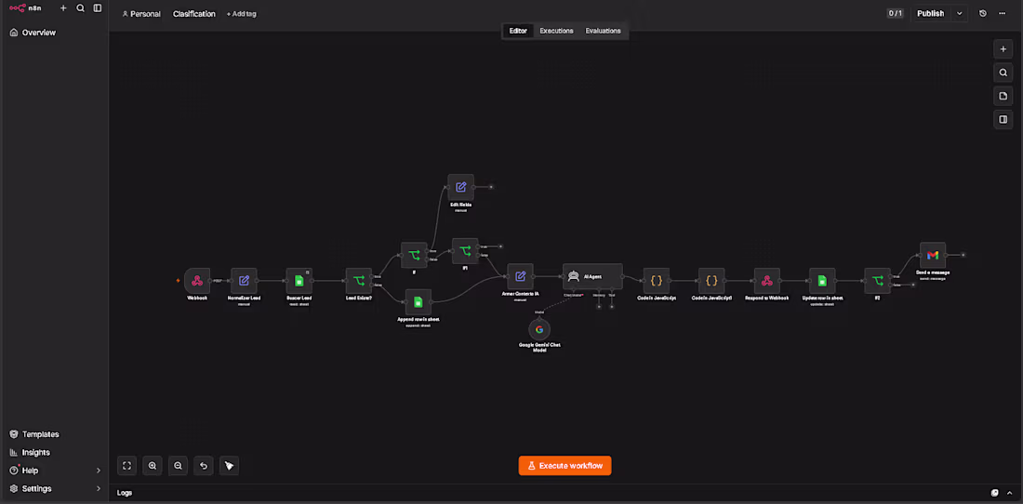
Task: Open workflow history clock icon
Action: pyautogui.click(x=983, y=13)
